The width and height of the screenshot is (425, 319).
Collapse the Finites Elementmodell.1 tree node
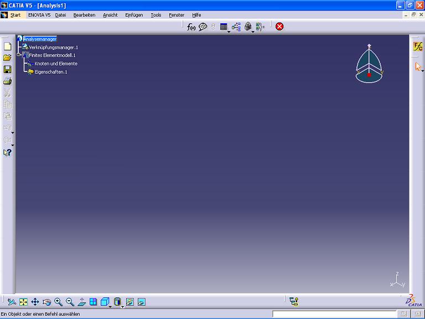pos(18,55)
